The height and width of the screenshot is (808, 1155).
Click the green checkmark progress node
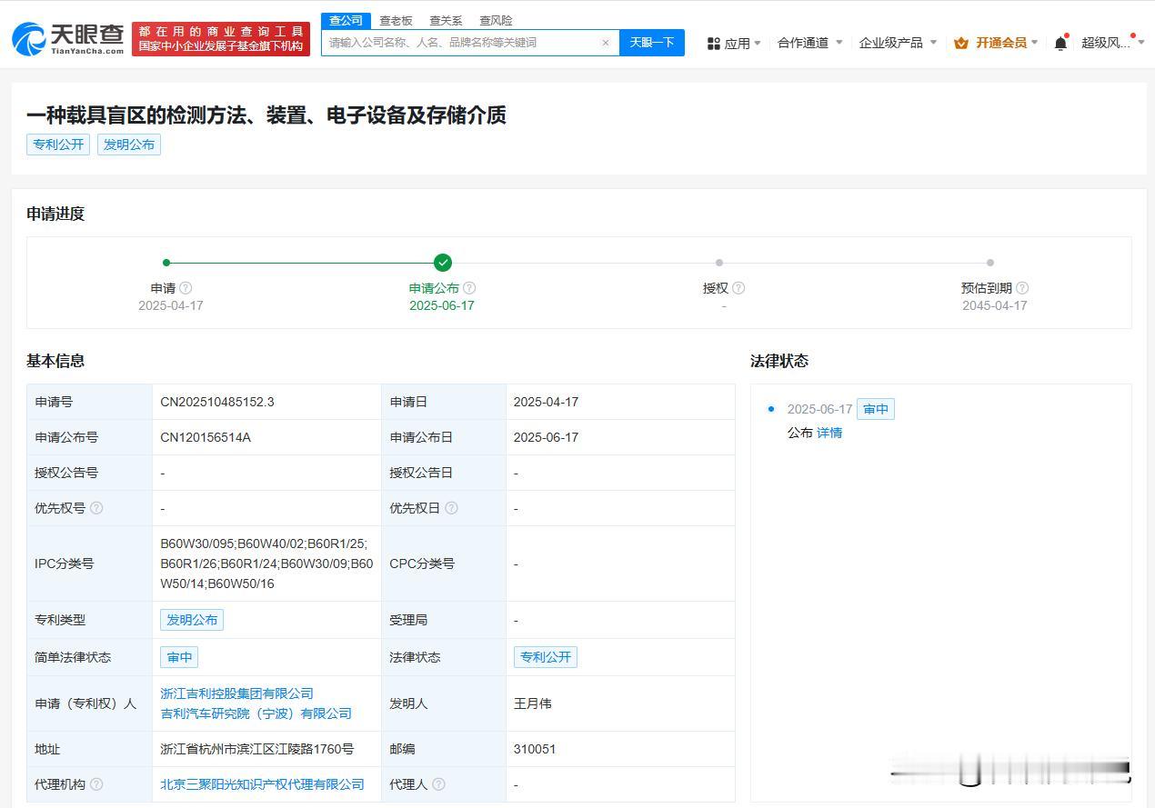[443, 263]
